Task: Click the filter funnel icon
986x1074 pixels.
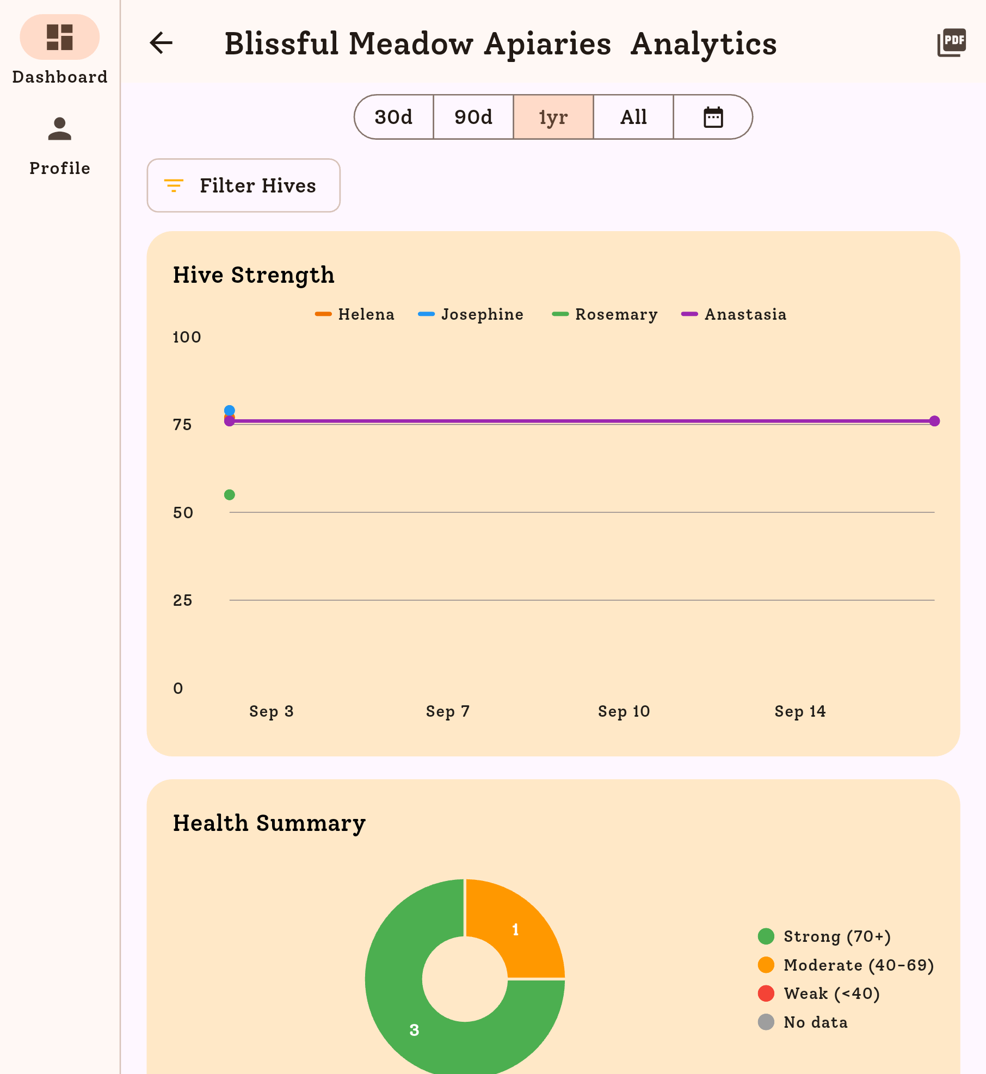Action: pyautogui.click(x=174, y=185)
